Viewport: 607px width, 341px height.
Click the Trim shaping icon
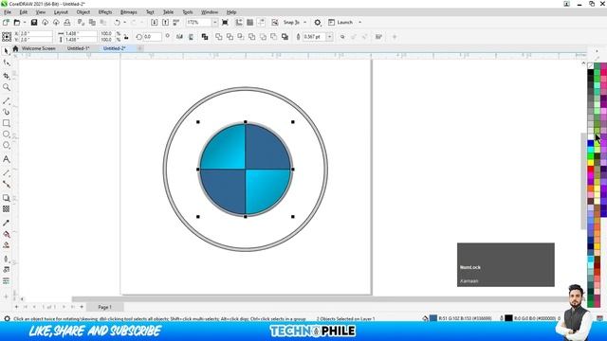coord(230,37)
